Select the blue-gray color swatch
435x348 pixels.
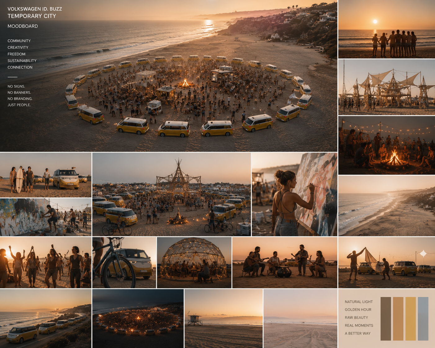pos(423,319)
